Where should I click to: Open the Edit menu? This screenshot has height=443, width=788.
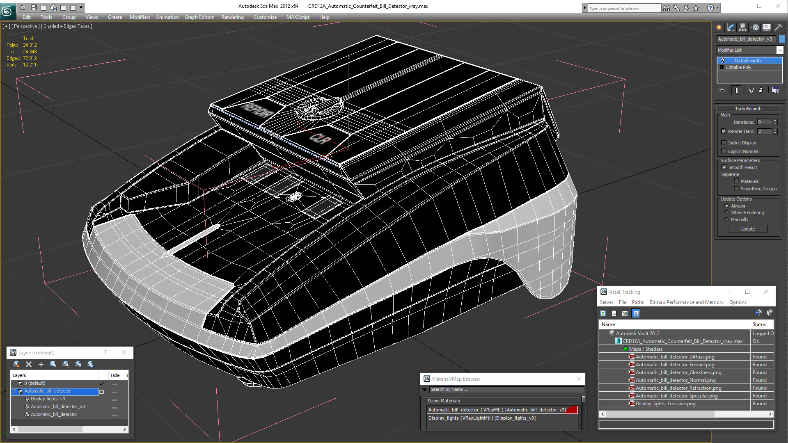click(27, 17)
